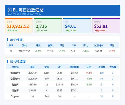Click the APP column header in APP table
125x105 pixels.
[x=11, y=45]
